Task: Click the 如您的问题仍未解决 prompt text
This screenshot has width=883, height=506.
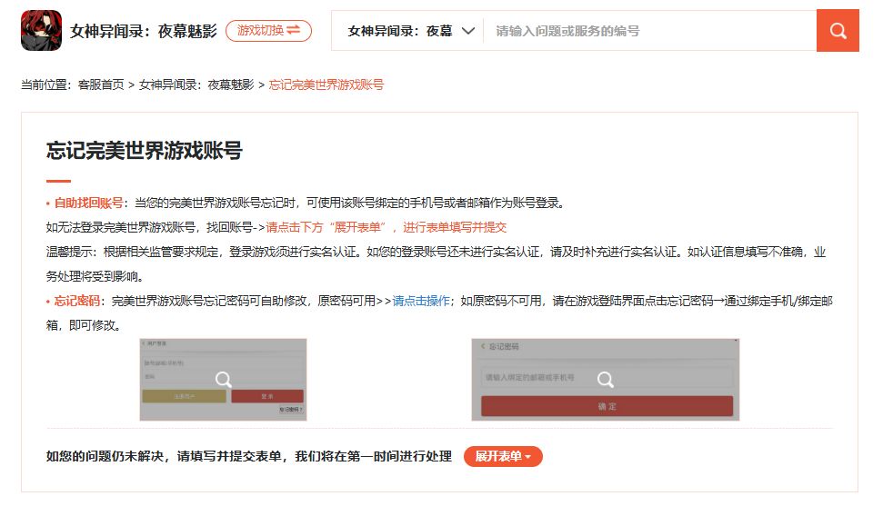Action: pos(249,456)
